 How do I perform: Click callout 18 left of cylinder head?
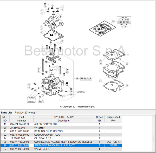pyautogui.click(x=29, y=88)
